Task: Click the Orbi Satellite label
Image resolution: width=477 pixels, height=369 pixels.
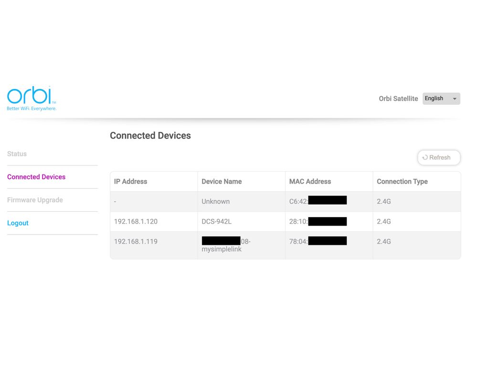Action: [x=398, y=99]
